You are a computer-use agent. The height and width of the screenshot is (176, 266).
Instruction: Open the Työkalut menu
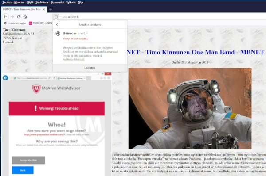click(x=71, y=2)
